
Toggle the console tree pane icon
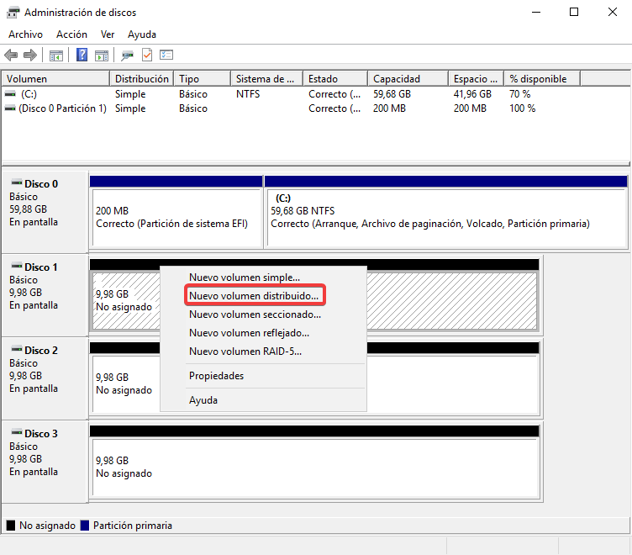(56, 55)
